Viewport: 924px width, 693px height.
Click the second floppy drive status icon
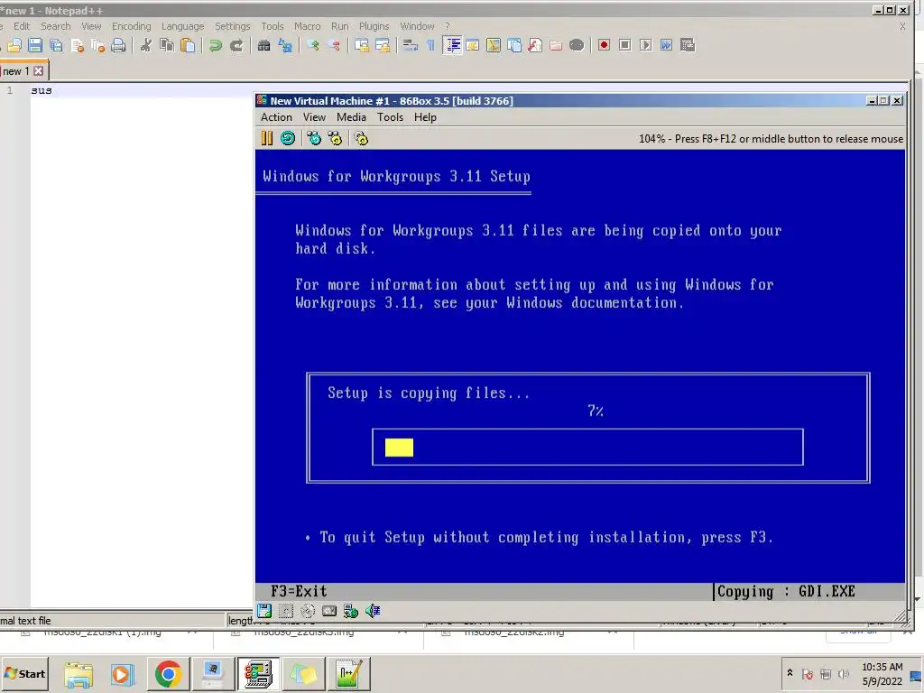(286, 611)
